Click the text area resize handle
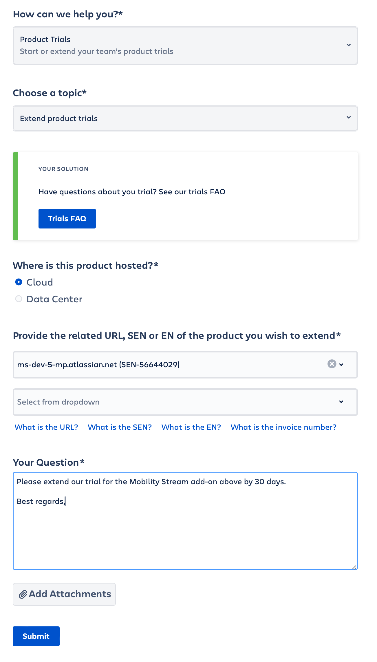Viewport: 377px width, 662px height. (x=354, y=567)
